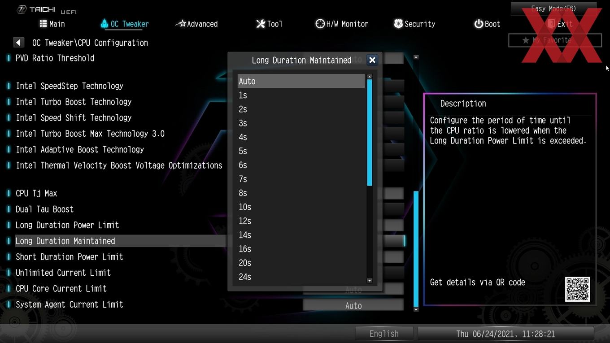Choose the 1s option

301,95
